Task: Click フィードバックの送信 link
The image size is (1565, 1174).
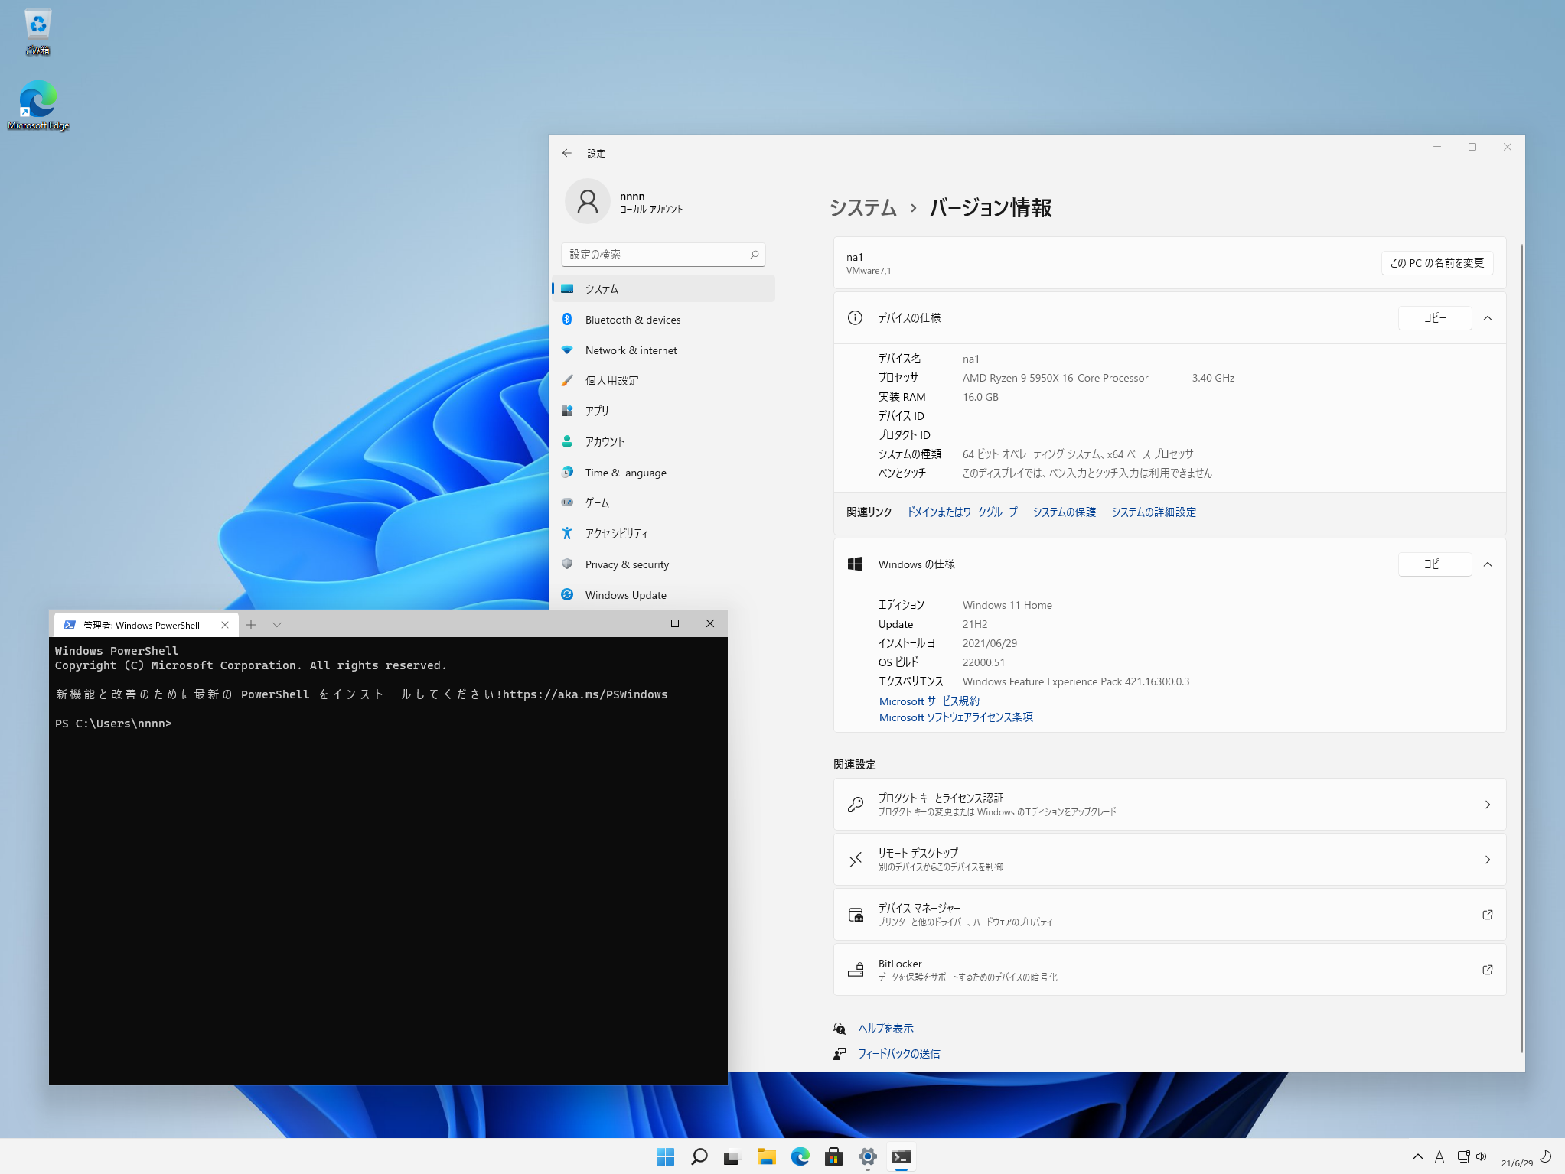Action: 899,1054
